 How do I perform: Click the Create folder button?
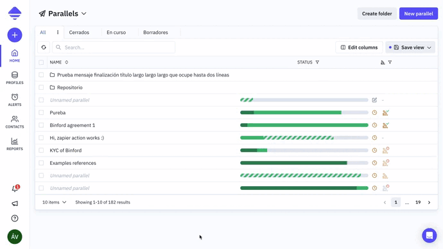pyautogui.click(x=377, y=13)
